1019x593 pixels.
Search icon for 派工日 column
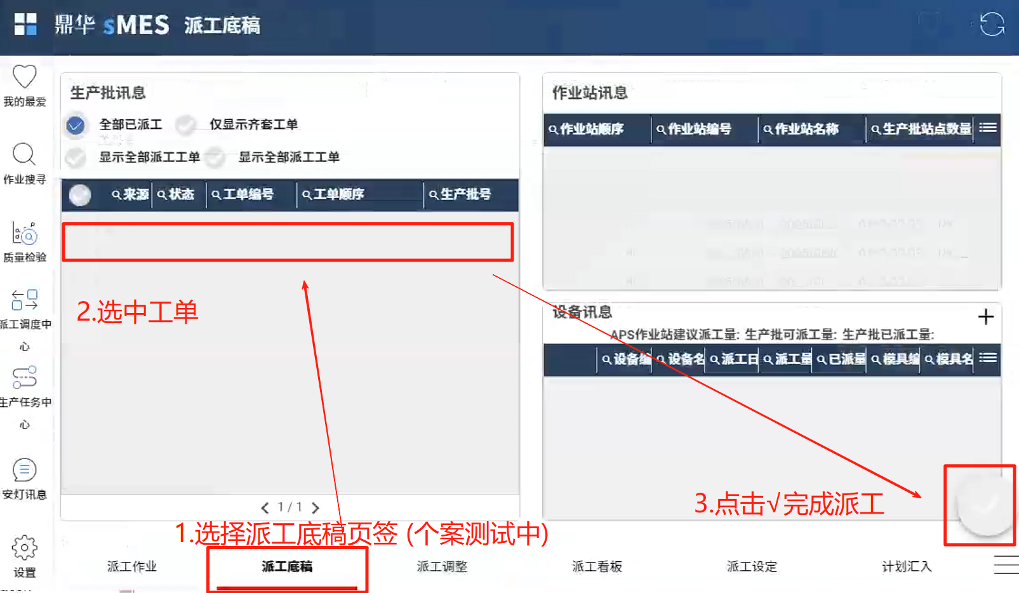[714, 359]
